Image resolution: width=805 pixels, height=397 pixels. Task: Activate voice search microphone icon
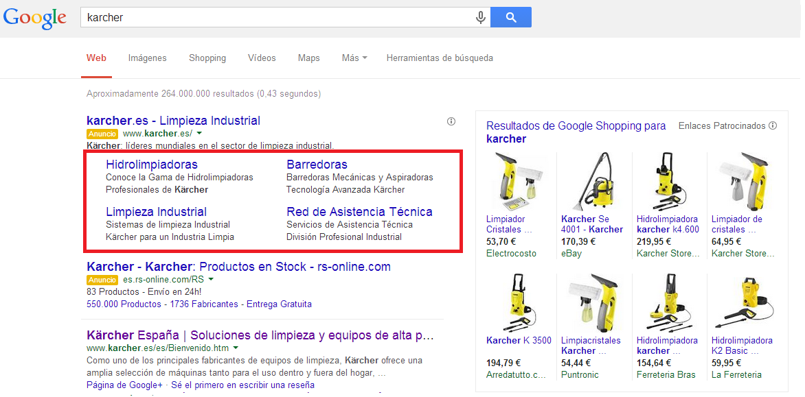(481, 18)
